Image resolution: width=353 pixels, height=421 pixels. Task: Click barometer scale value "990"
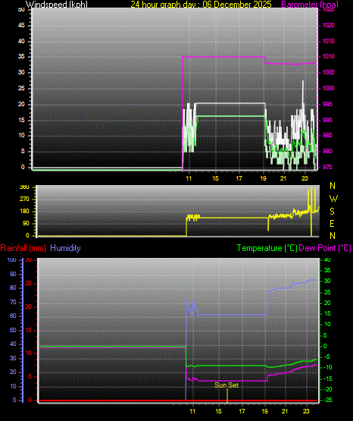tap(327, 120)
